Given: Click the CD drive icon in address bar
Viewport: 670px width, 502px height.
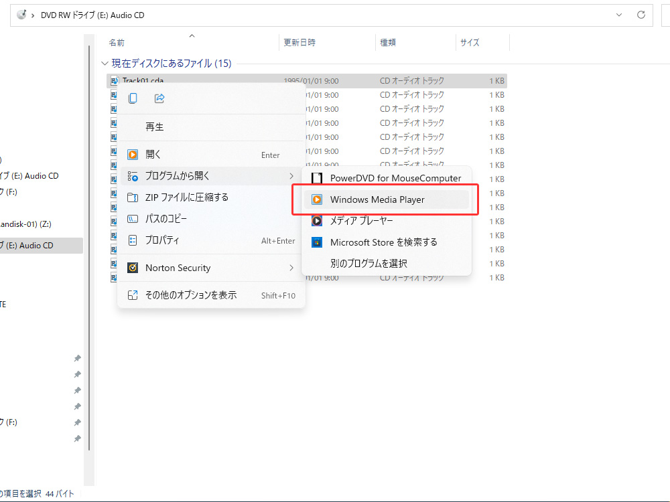Looking at the screenshot, I should (21, 15).
